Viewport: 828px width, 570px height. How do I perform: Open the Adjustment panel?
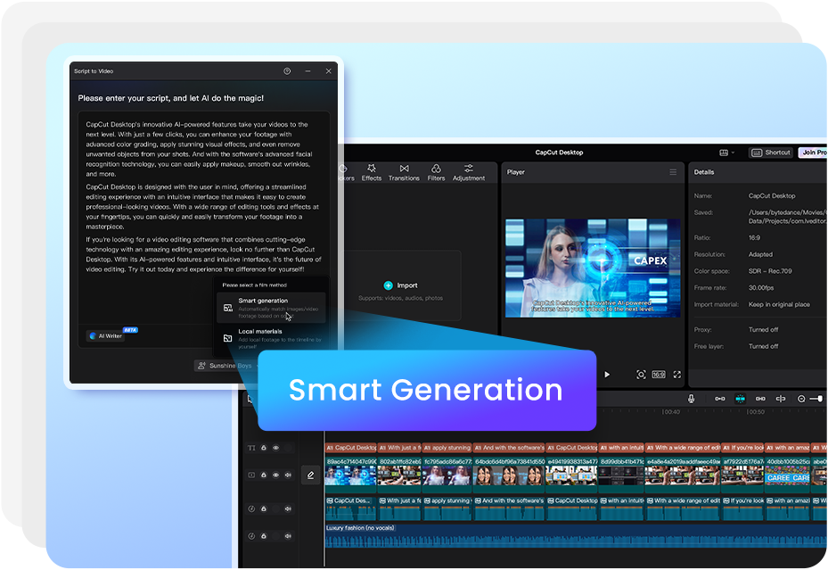pos(469,172)
